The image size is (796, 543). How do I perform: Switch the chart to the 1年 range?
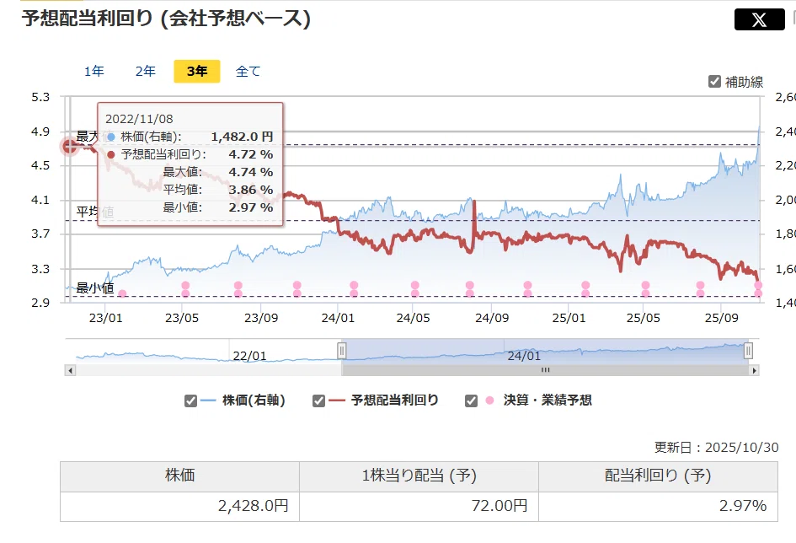click(x=94, y=71)
